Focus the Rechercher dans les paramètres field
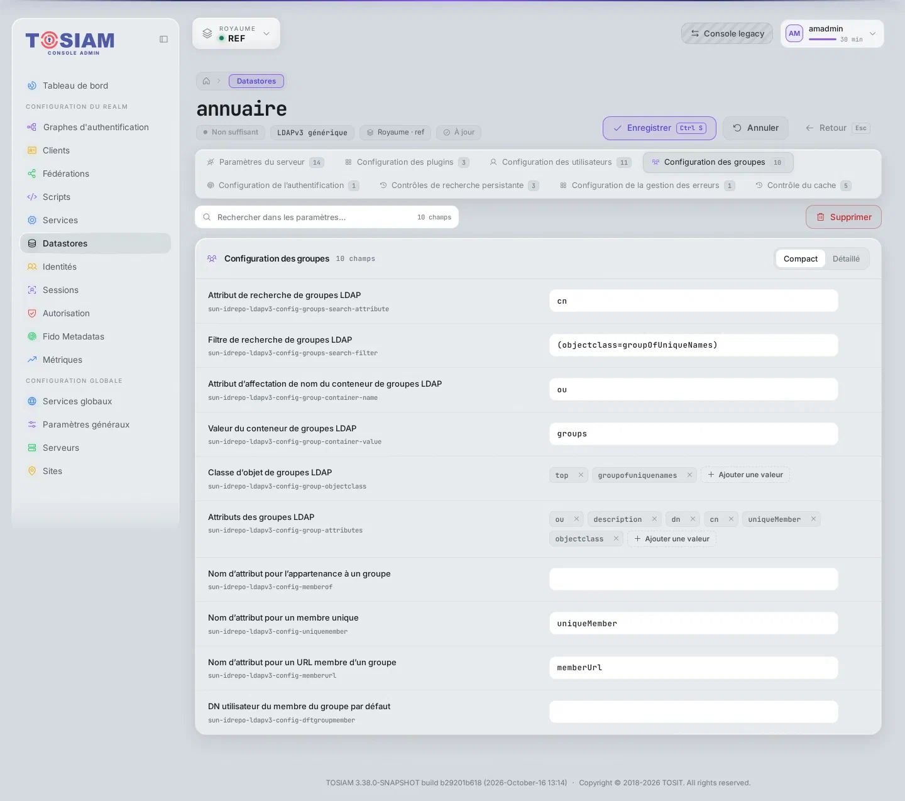905x801 pixels. pos(327,217)
